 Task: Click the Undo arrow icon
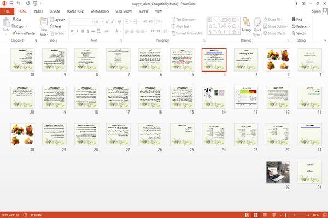(x=19, y=4)
